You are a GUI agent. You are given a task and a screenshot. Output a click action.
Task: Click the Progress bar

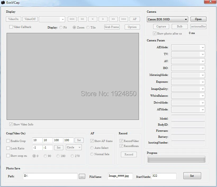click(176, 159)
